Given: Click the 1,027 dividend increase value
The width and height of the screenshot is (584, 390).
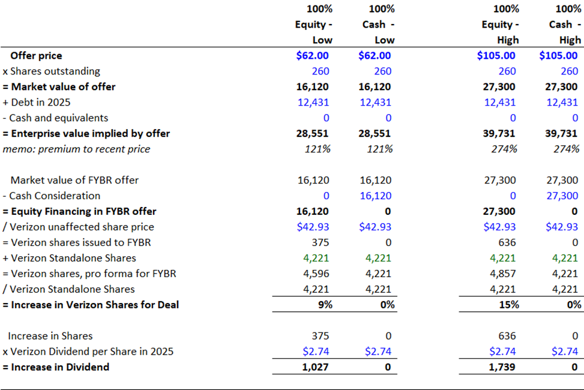Looking at the screenshot, I should (316, 367).
